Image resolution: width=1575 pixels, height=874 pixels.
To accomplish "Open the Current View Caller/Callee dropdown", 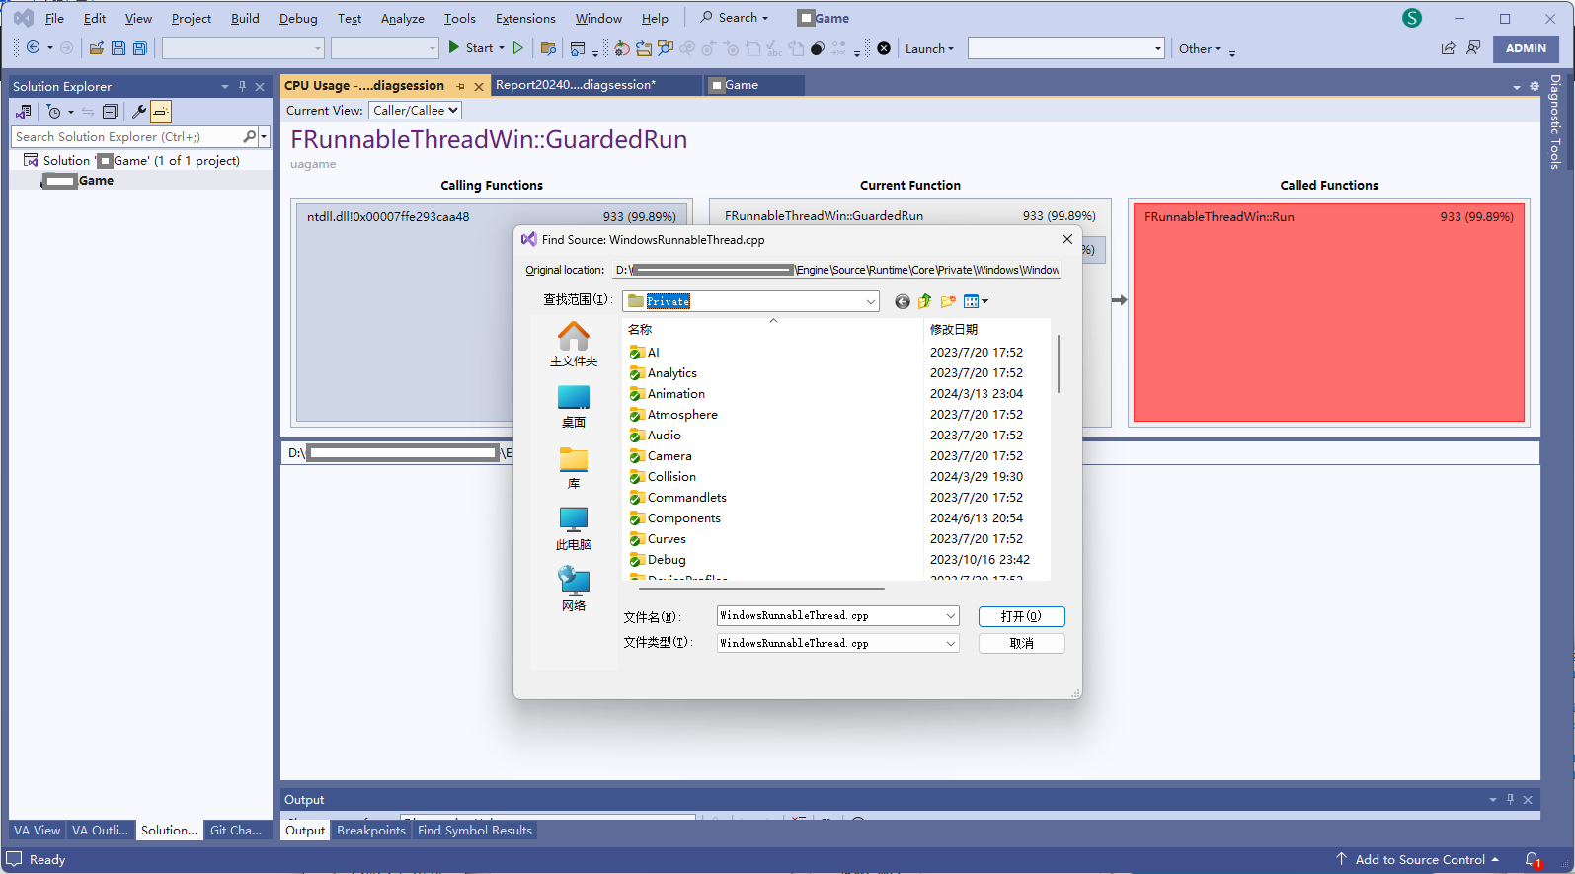I will click(415, 111).
